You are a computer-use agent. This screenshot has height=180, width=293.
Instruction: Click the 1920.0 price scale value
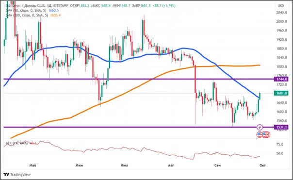(282, 40)
